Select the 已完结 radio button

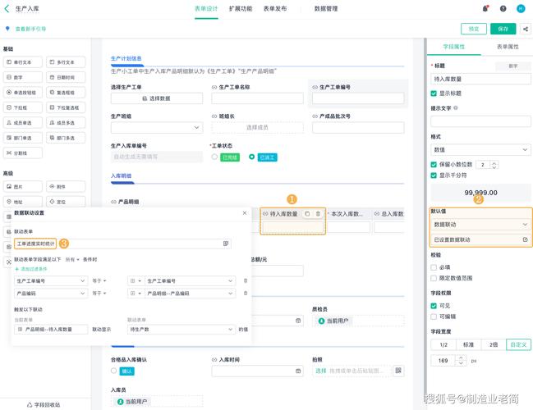click(x=215, y=156)
